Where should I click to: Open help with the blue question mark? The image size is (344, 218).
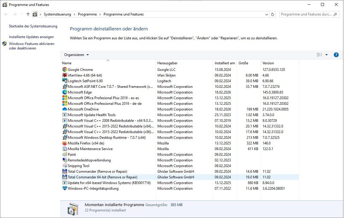click(336, 55)
